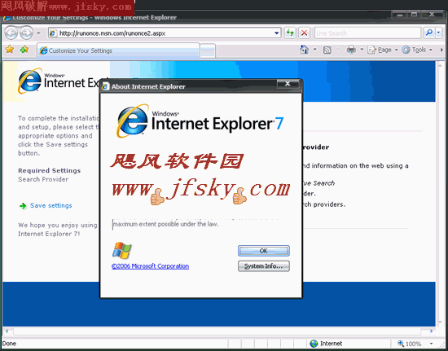
Task: Click the Windows flag logo in dialog
Action: [122, 250]
